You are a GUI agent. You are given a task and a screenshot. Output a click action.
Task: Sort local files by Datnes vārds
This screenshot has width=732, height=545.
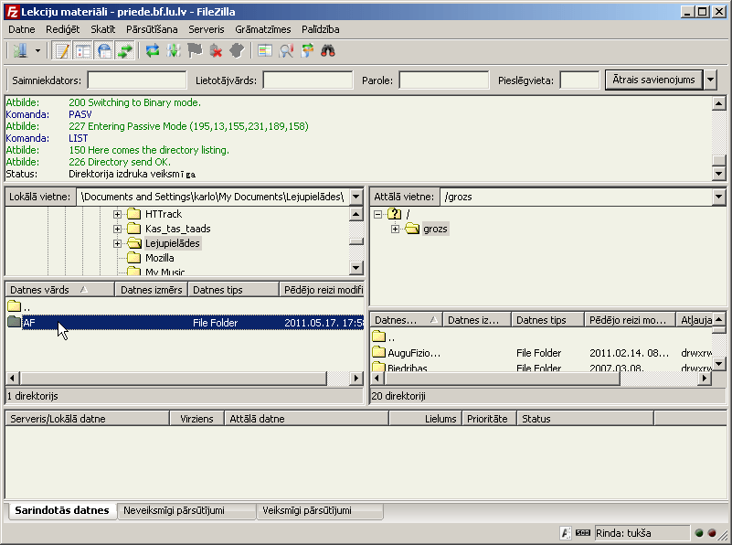pyautogui.click(x=59, y=290)
